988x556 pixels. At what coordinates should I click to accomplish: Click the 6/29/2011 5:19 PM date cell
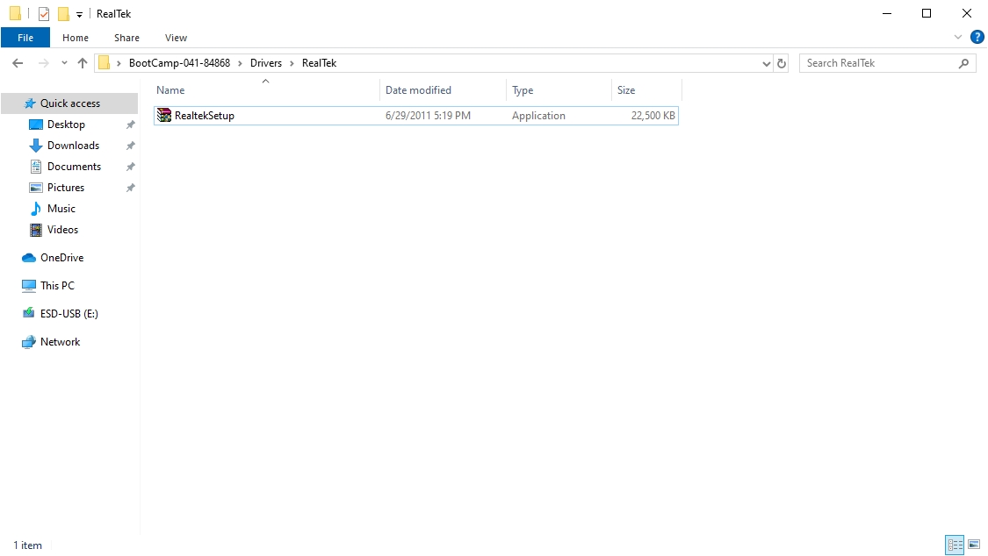(428, 116)
